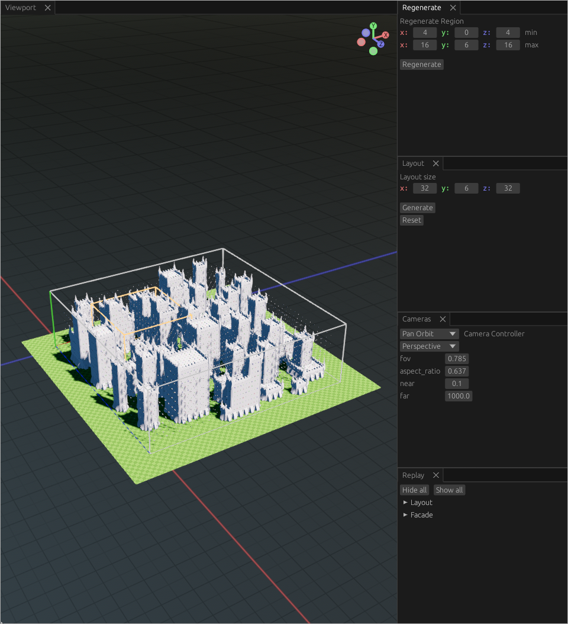Click the Hide all button
The width and height of the screenshot is (568, 624).
click(x=414, y=490)
